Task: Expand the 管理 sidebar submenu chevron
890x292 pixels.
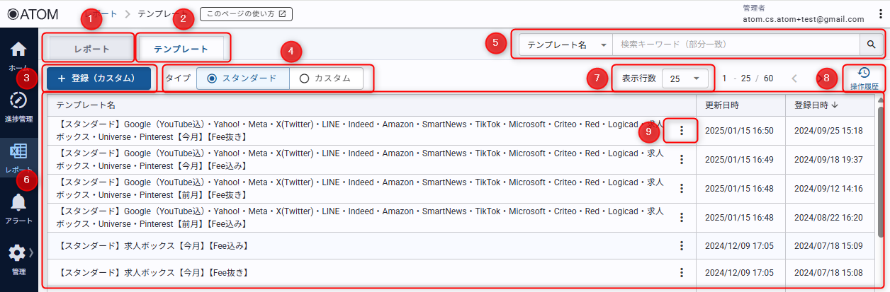Action: [31, 250]
